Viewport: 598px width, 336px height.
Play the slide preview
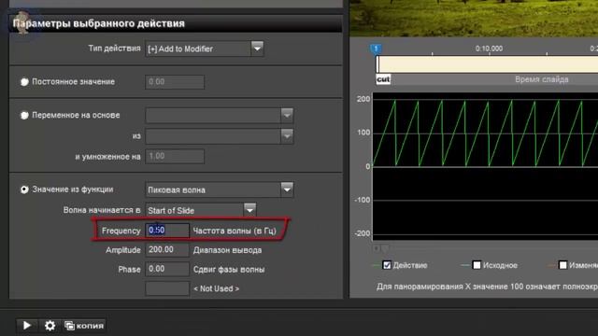(x=26, y=326)
